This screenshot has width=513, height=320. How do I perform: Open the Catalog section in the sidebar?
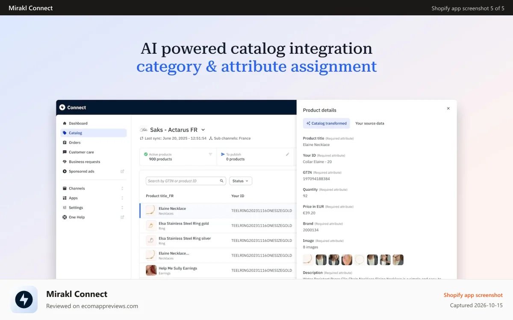(x=94, y=133)
